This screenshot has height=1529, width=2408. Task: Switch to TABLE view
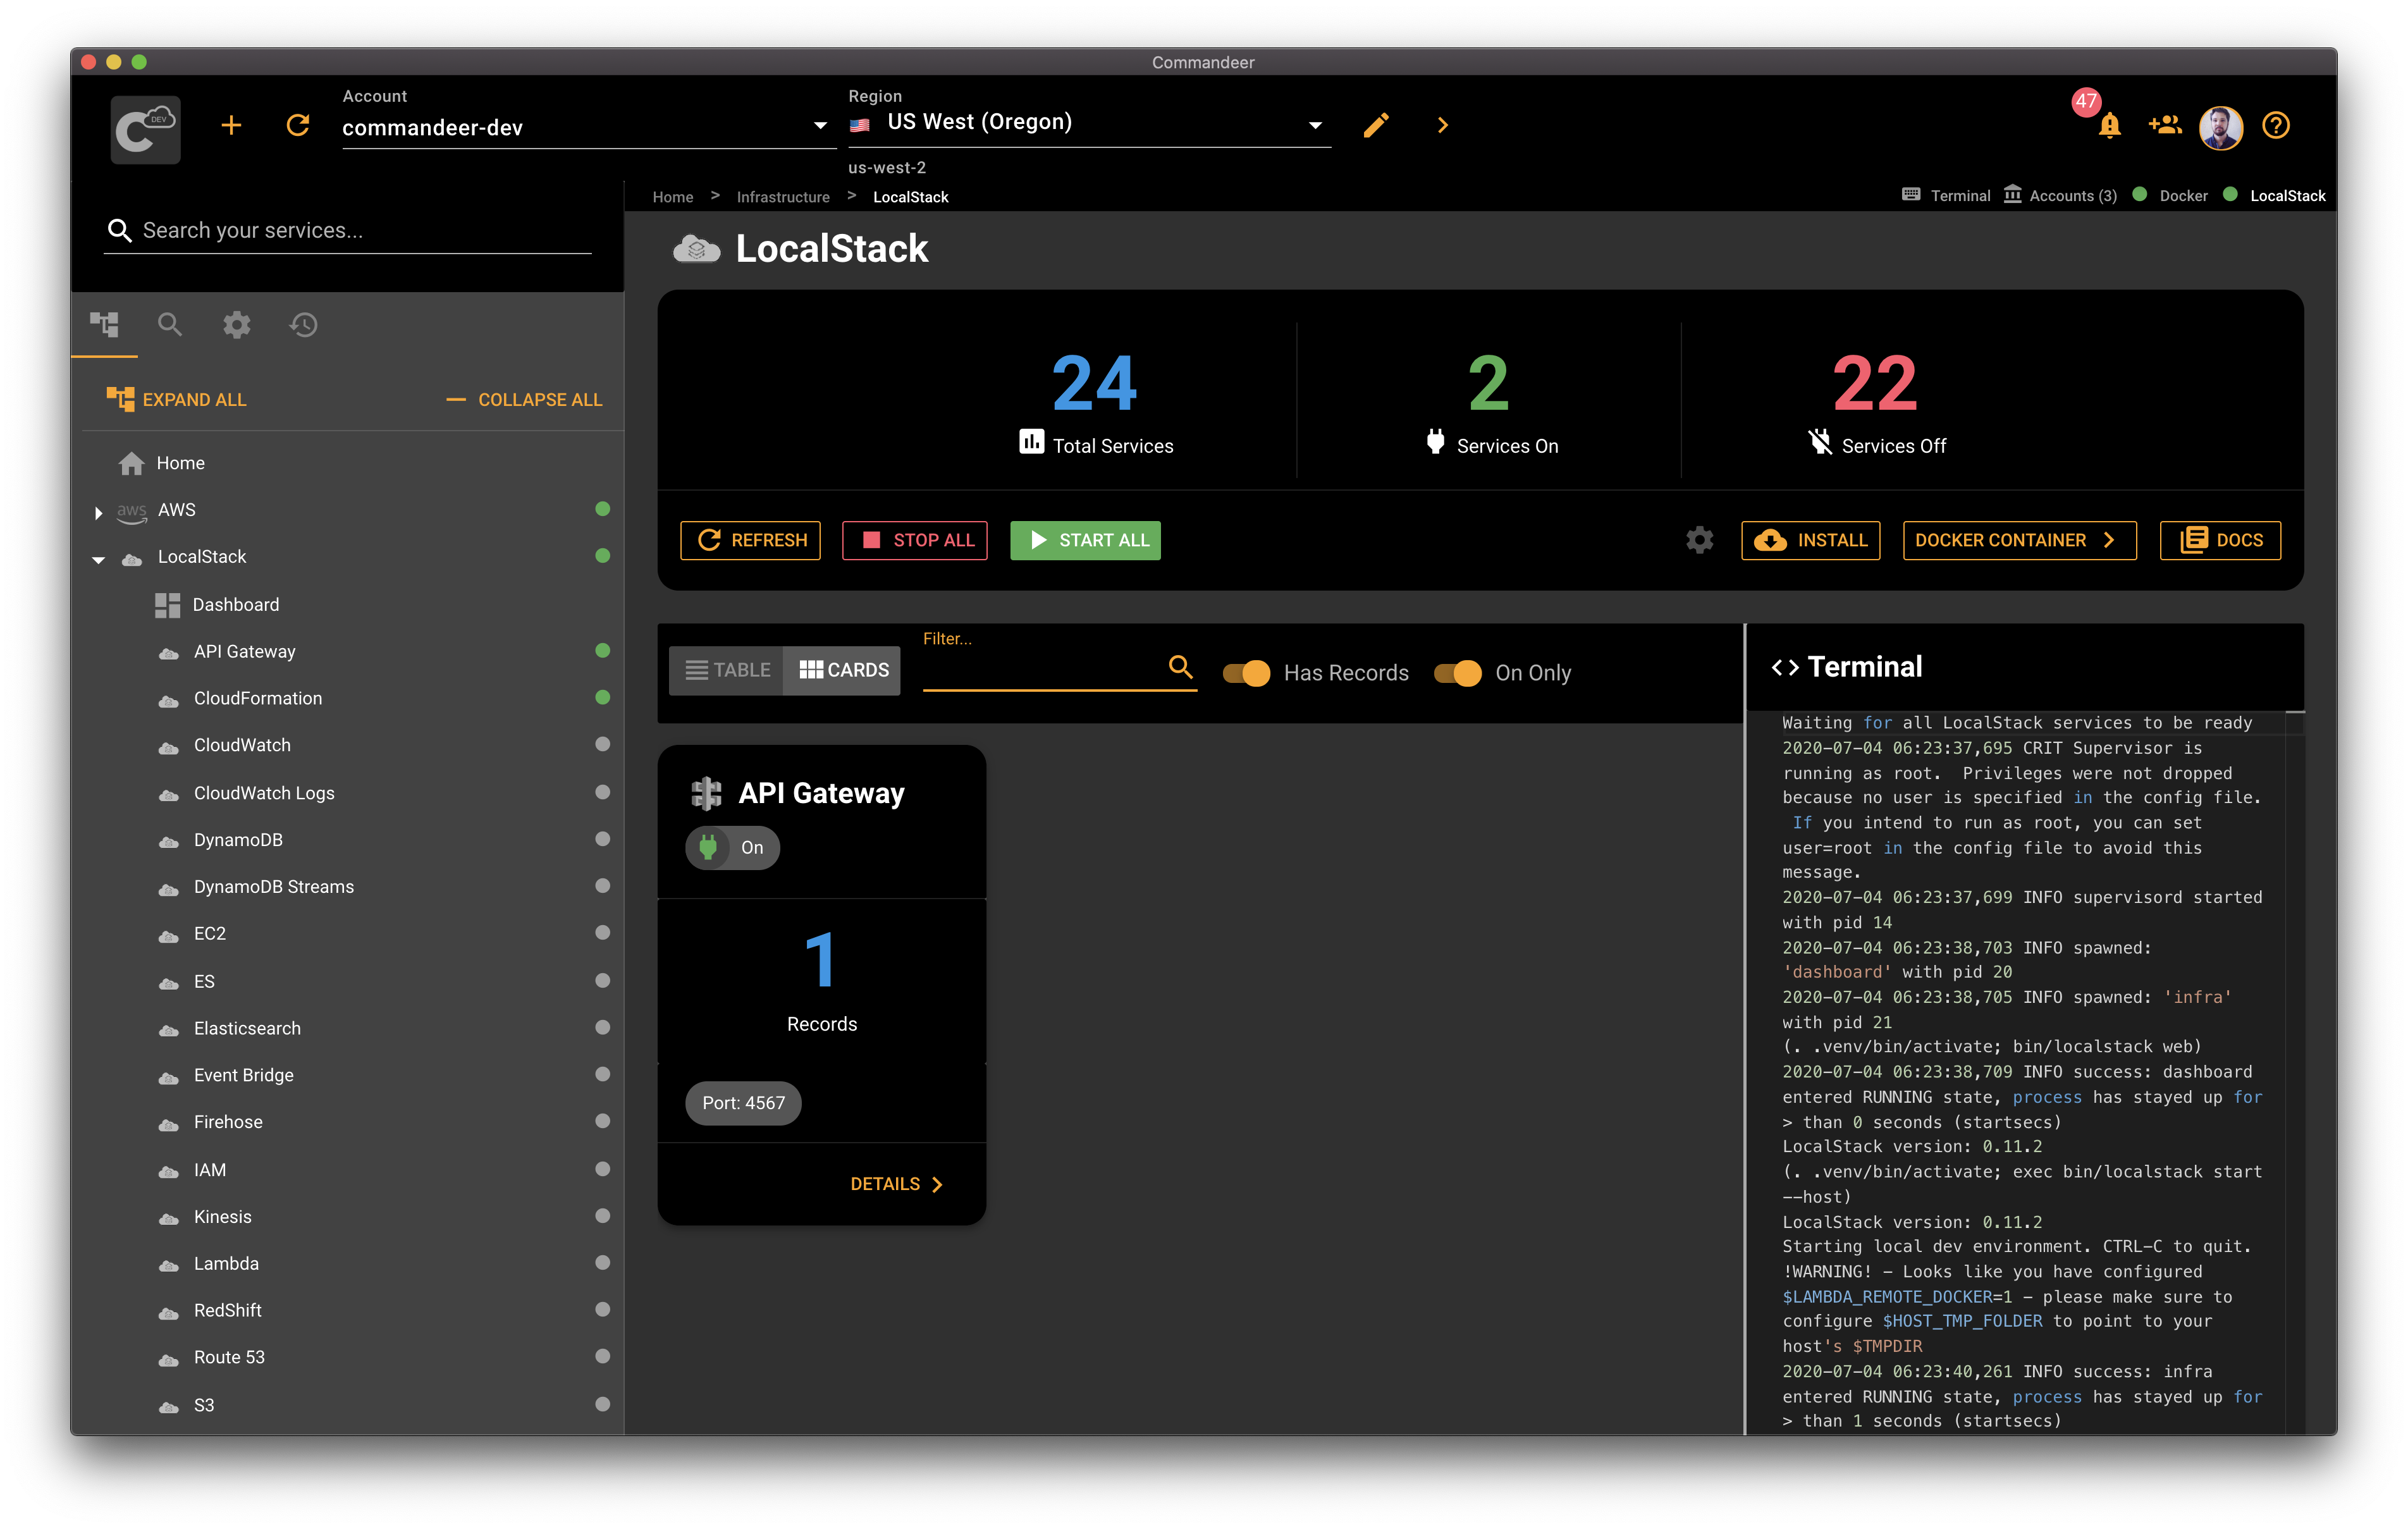[727, 670]
